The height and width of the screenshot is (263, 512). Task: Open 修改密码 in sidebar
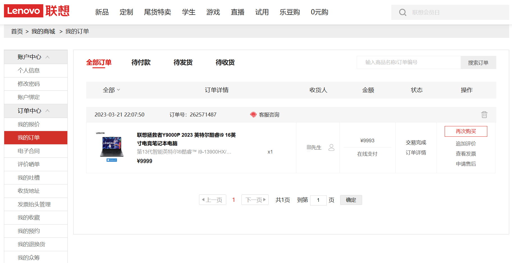36,84
